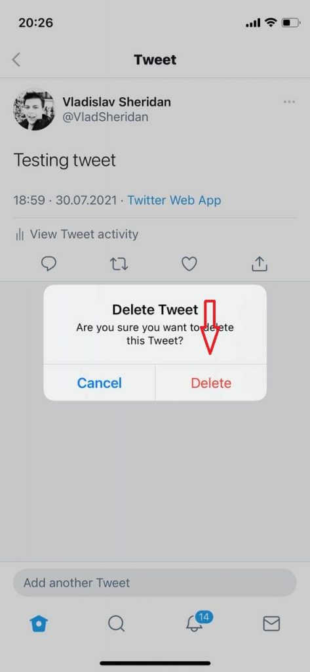
Task: Tap the Vladislav Sheridan display name
Action: [x=117, y=102]
